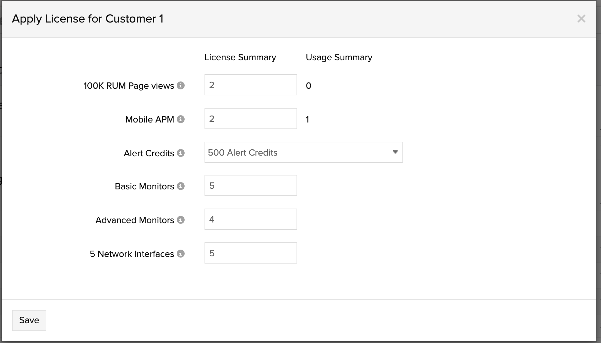This screenshot has height=343, width=601.
Task: Select the Basic Monitors input box
Action: pyautogui.click(x=251, y=186)
